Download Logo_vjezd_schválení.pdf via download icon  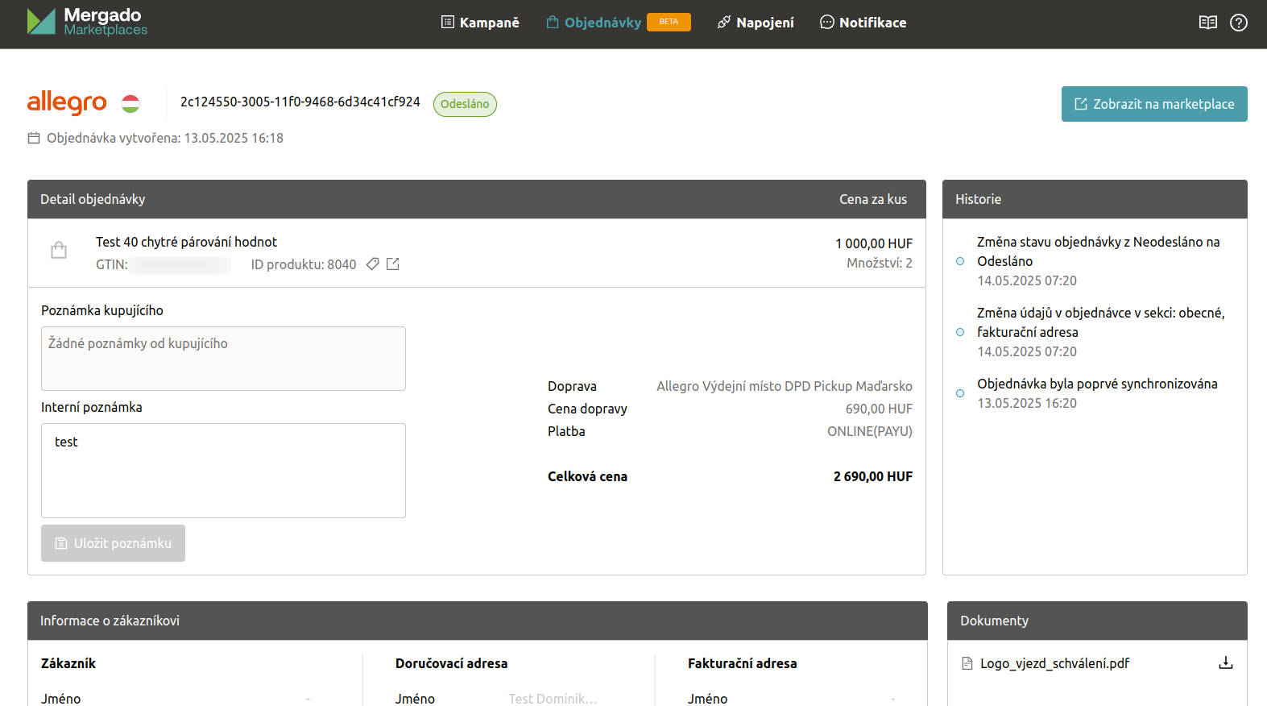1225,663
